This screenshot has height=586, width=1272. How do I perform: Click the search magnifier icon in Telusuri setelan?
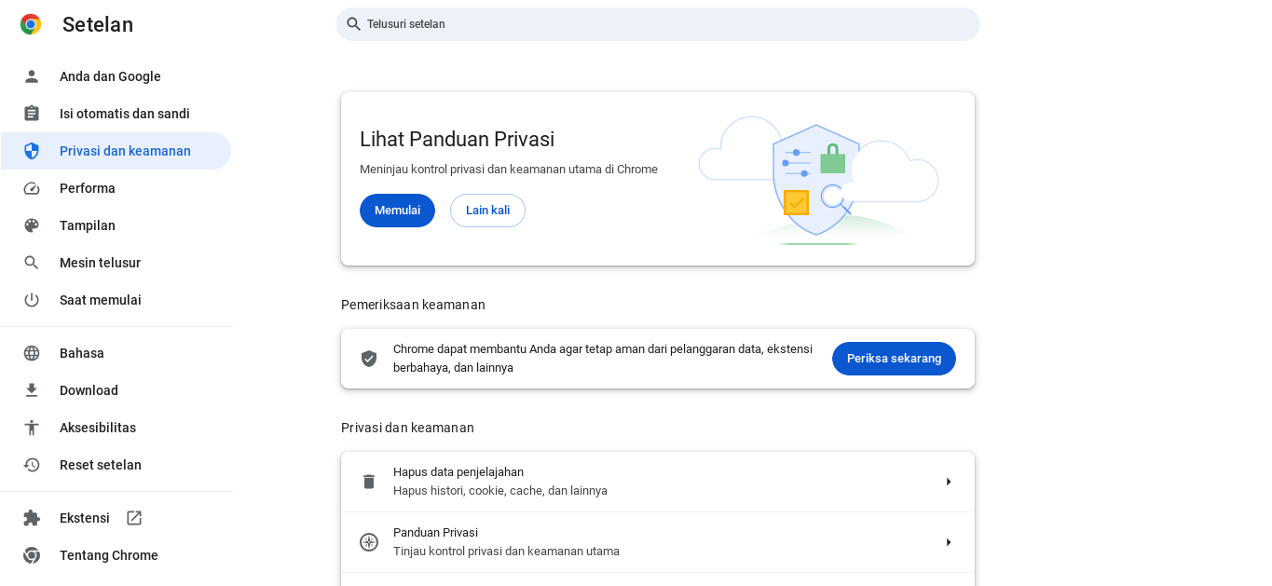click(354, 24)
